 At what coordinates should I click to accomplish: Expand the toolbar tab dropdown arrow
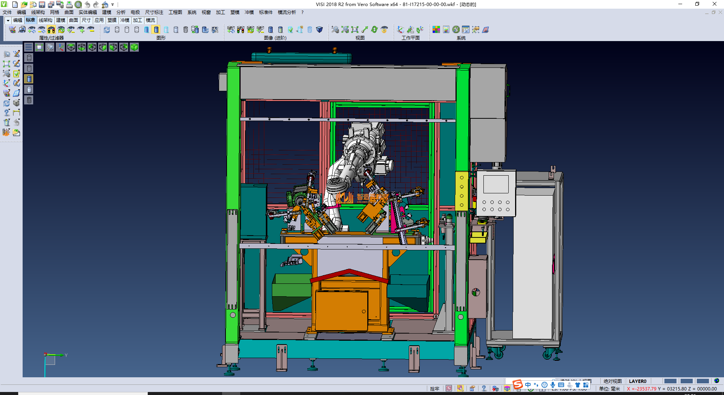[8, 20]
